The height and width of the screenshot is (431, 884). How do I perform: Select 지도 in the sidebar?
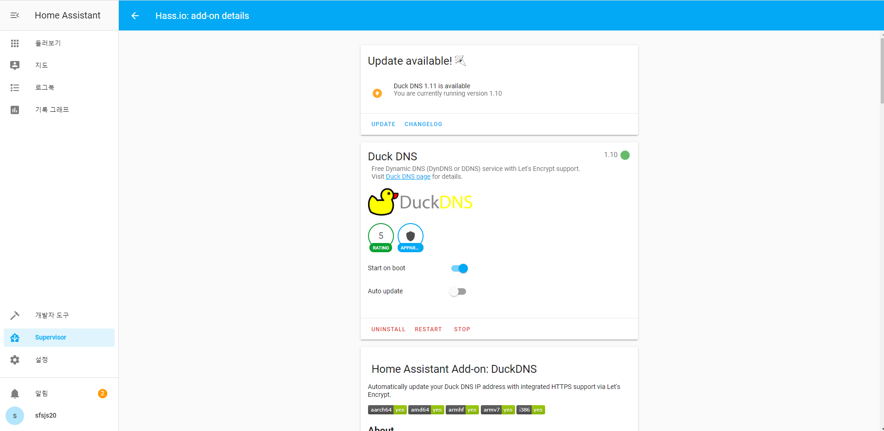(59, 65)
